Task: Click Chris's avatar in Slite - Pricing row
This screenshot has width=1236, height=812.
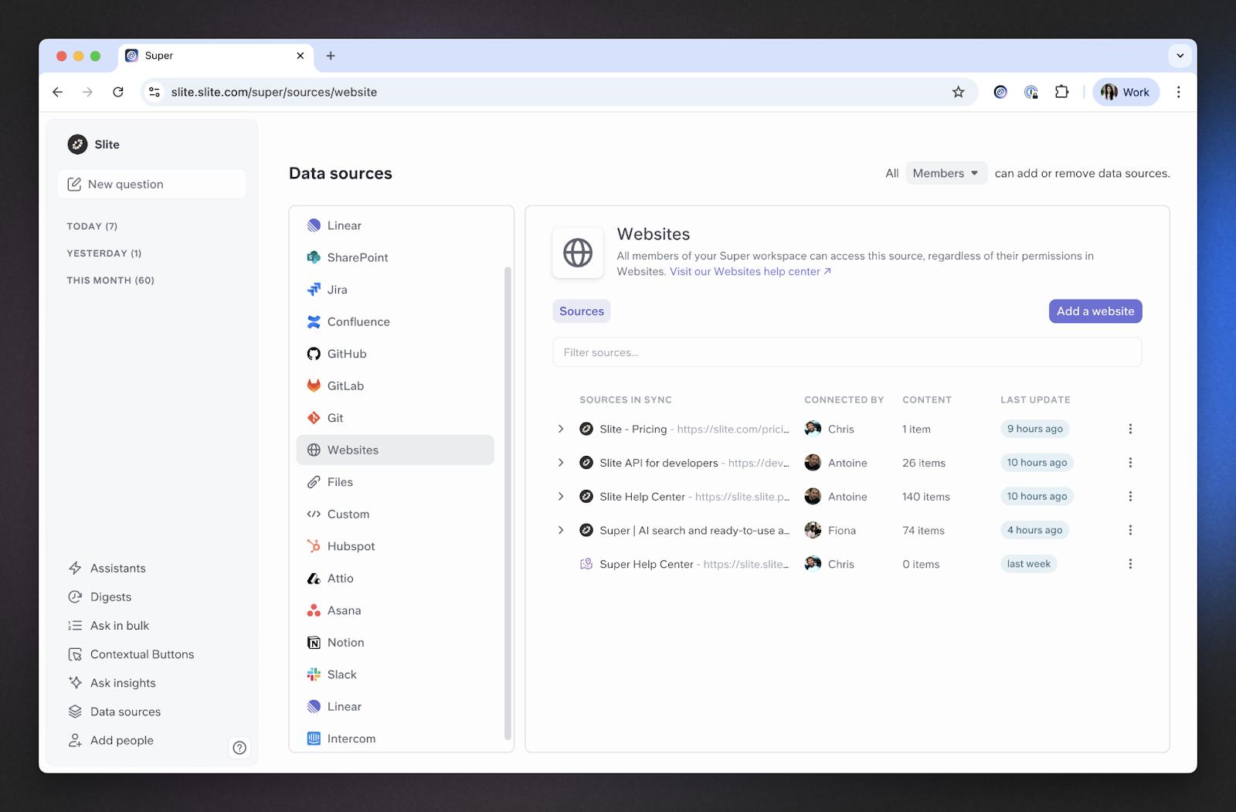Action: pos(813,429)
